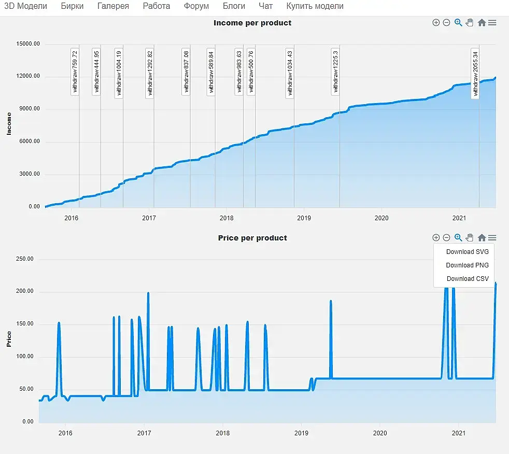
Task: Activate the panning hand on Income chart
Action: click(x=470, y=22)
